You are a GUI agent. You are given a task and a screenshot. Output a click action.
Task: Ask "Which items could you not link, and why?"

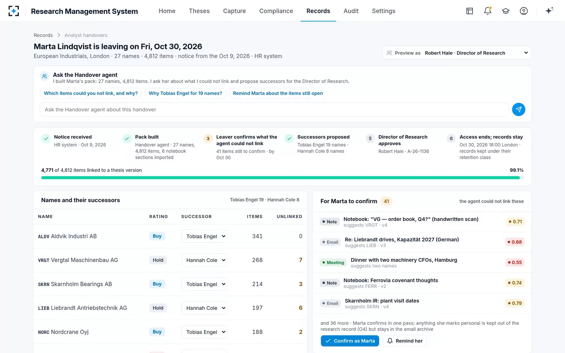pos(91,93)
